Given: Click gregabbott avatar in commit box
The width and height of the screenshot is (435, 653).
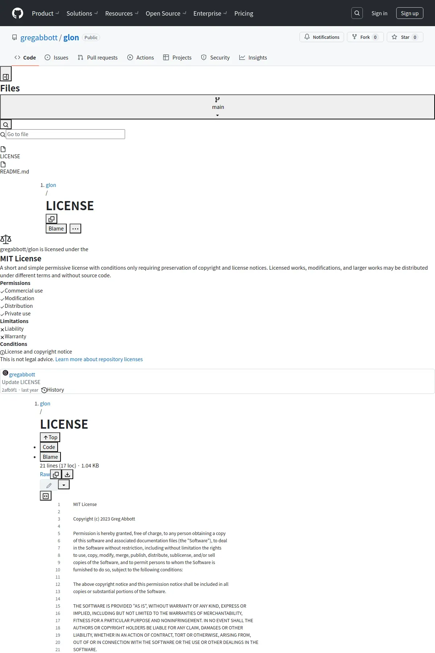Looking at the screenshot, I should [x=5, y=373].
